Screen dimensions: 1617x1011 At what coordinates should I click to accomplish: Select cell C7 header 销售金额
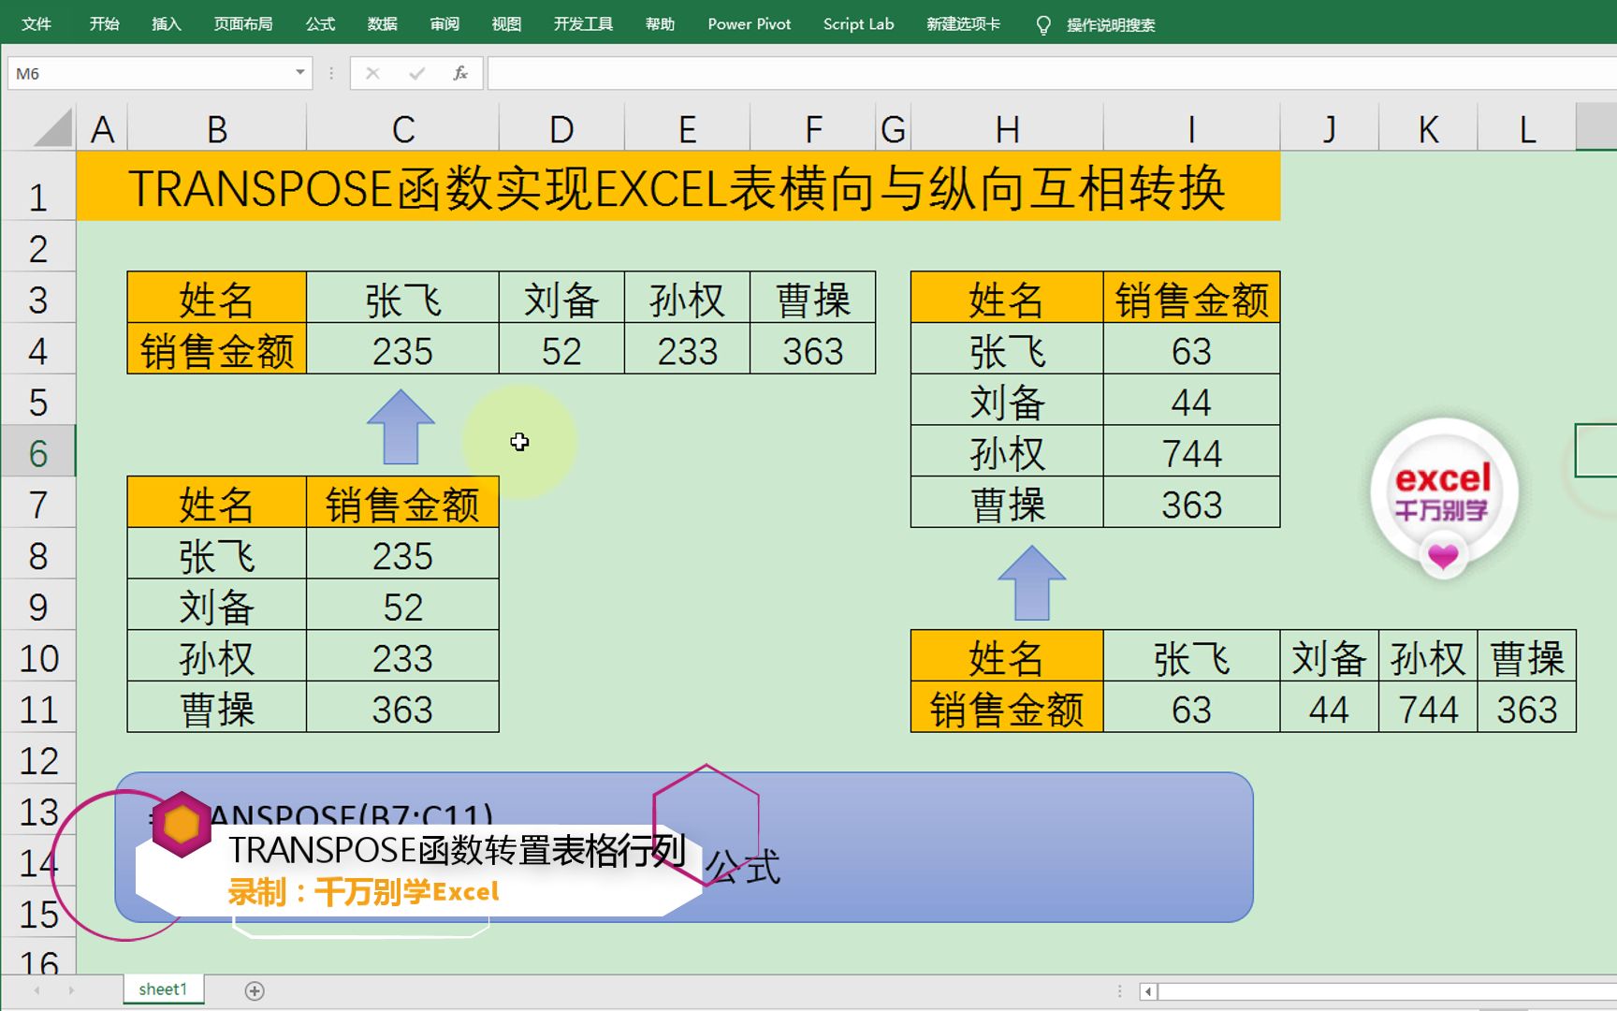402,504
